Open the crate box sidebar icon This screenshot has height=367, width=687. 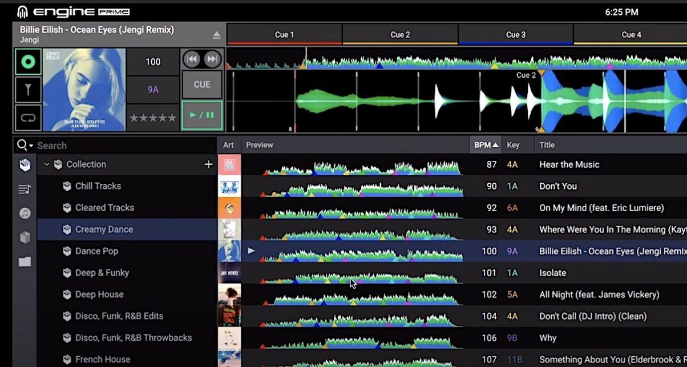tap(25, 237)
